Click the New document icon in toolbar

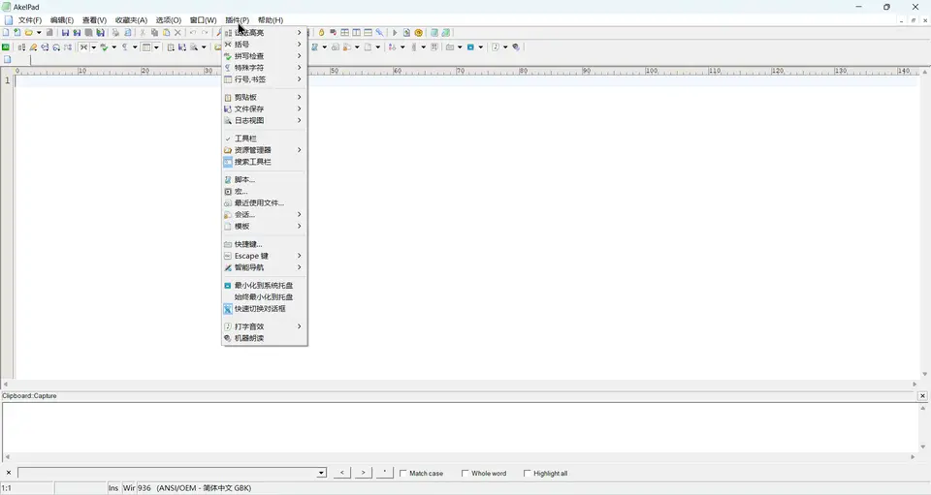click(6, 33)
